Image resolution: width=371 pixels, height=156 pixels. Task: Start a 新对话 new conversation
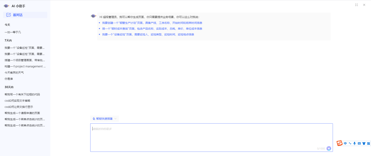pyautogui.click(x=25, y=15)
